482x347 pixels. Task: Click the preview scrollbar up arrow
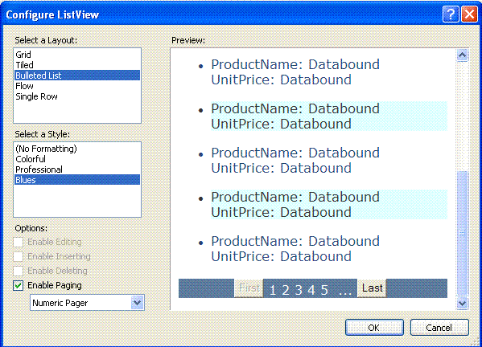(463, 55)
